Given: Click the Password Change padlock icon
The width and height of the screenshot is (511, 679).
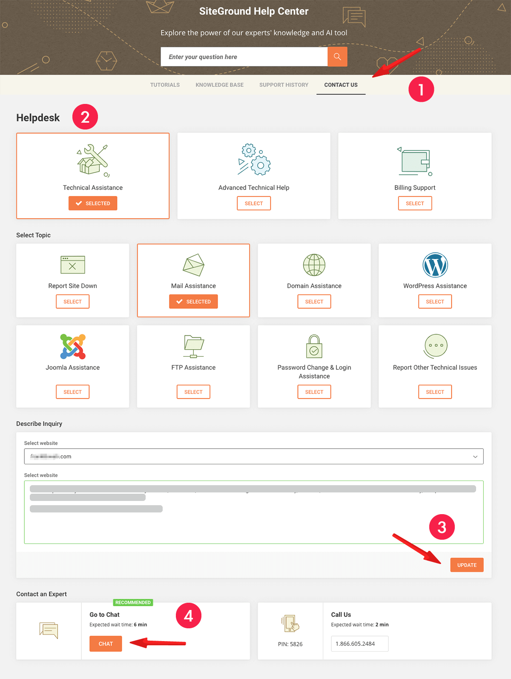Looking at the screenshot, I should click(x=314, y=346).
